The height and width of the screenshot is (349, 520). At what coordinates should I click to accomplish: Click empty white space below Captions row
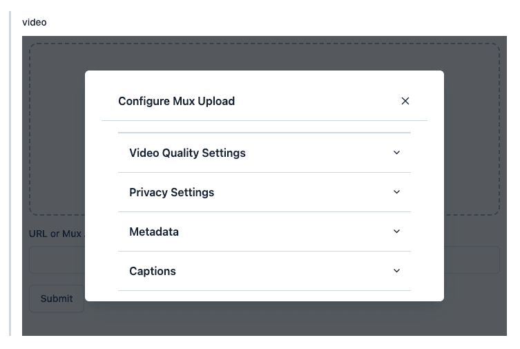[x=264, y=296]
